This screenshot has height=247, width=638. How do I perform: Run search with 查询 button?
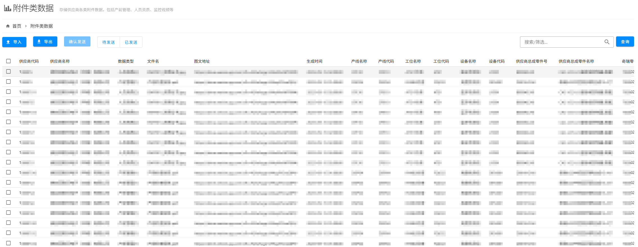[x=625, y=42]
